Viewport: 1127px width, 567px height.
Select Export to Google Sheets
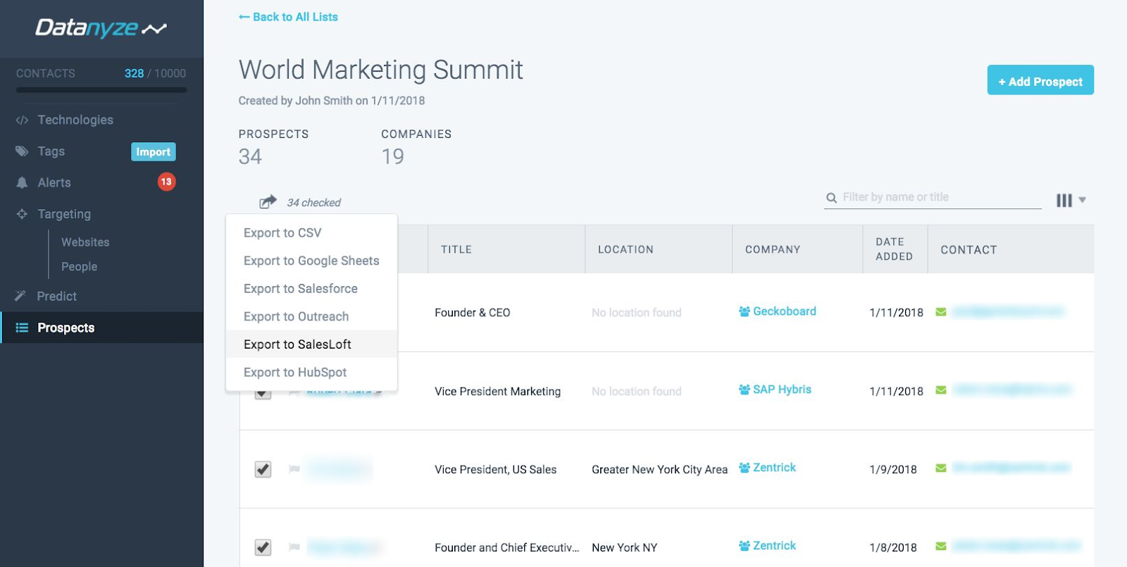coord(311,261)
